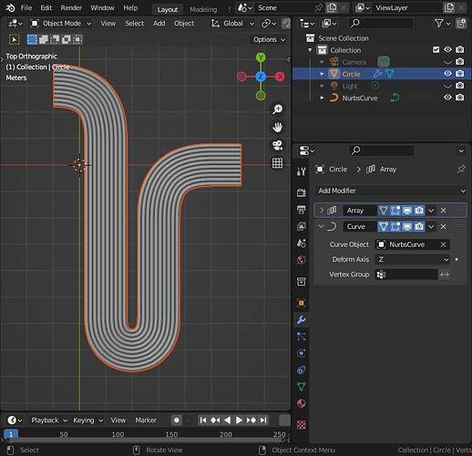Open the Object menu in viewport header
472x456 pixels.
(184, 24)
